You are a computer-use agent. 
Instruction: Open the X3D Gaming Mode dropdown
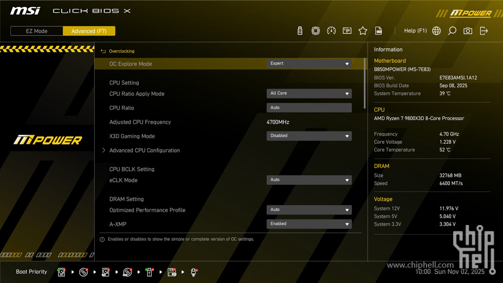[309, 136]
